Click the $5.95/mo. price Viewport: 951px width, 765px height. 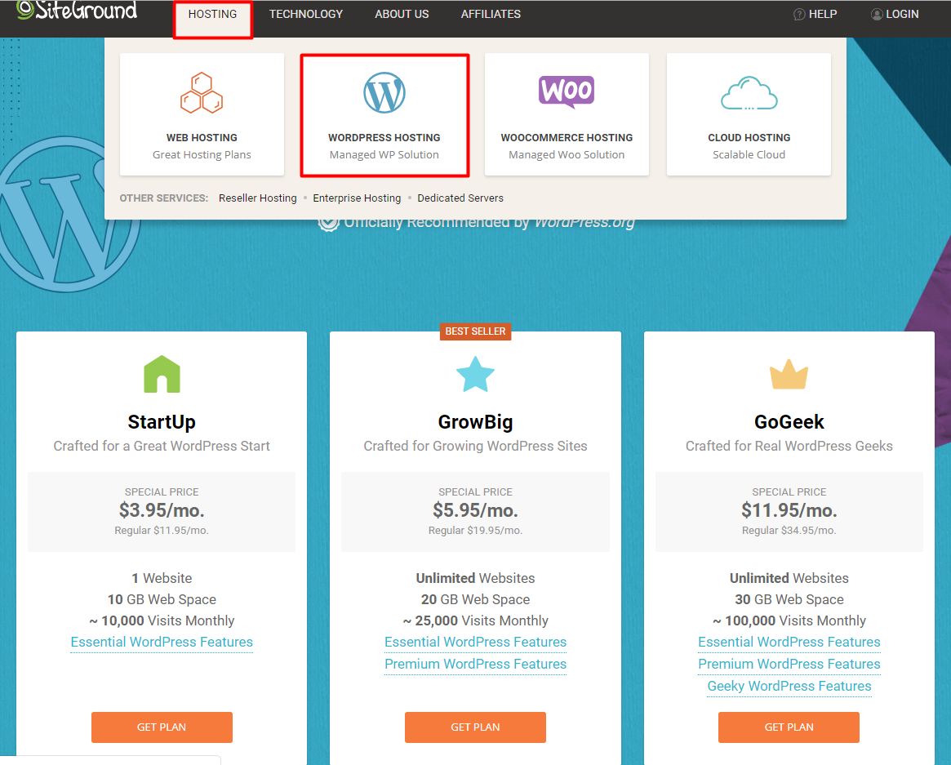point(475,510)
